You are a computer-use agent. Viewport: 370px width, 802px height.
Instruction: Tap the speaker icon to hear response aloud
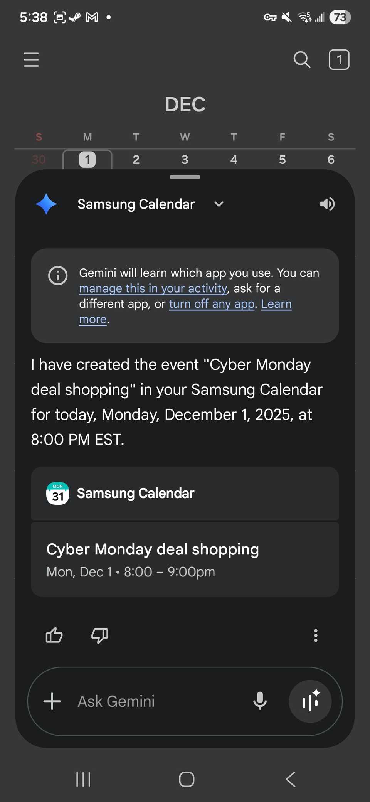(327, 204)
